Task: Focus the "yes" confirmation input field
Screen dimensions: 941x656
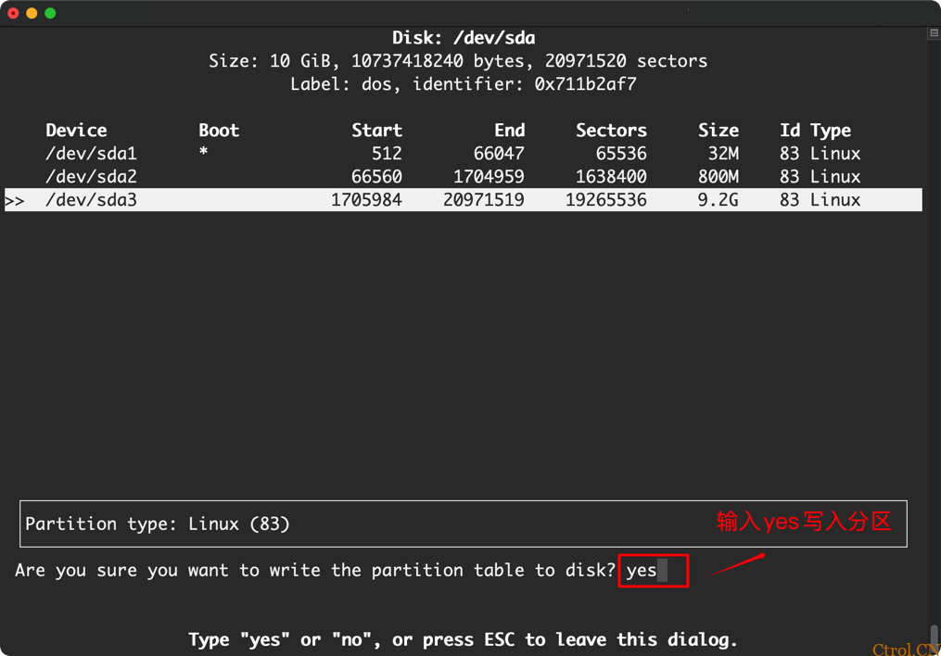Action: tap(653, 571)
